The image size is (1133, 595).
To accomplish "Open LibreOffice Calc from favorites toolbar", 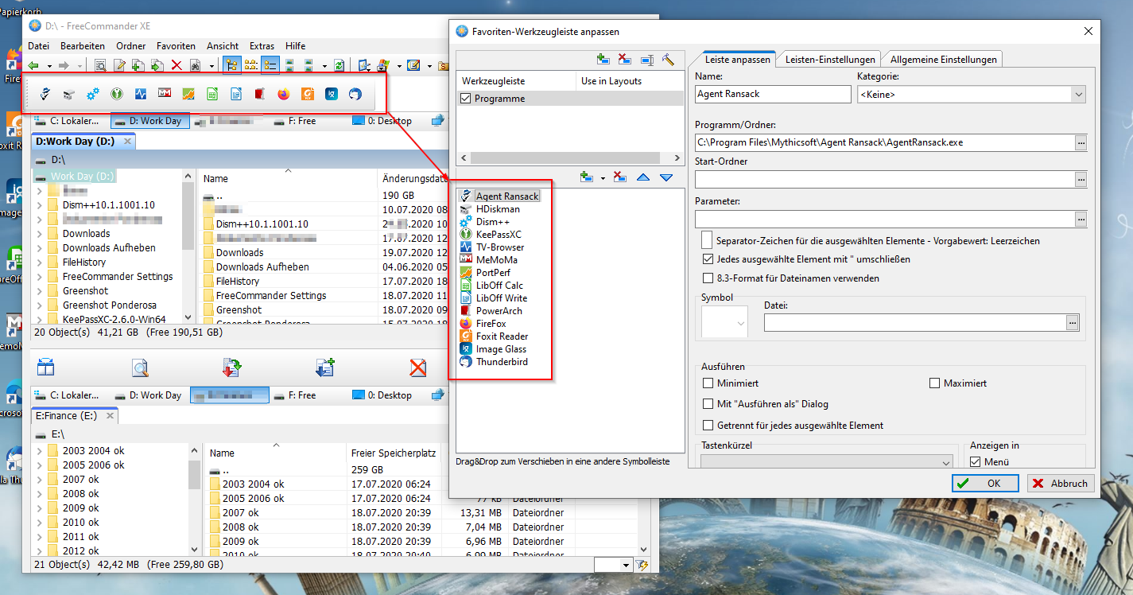I will 212,94.
